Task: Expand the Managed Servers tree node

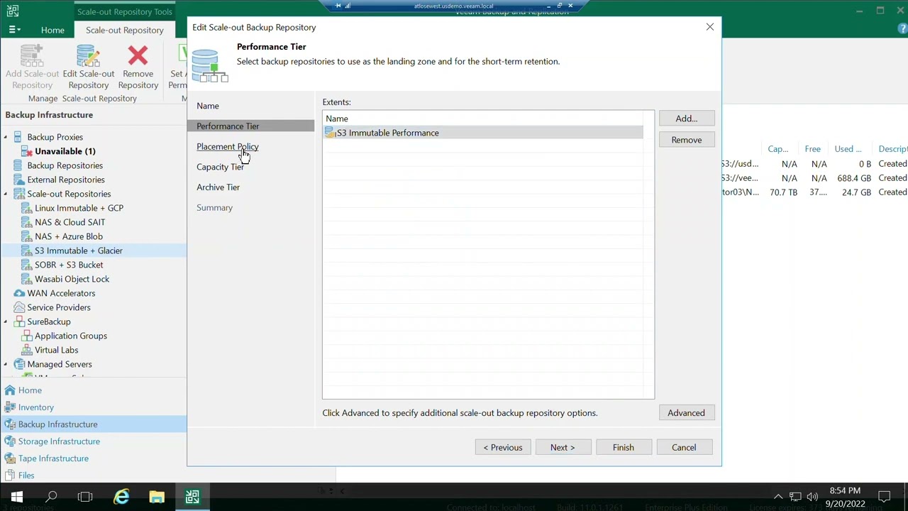Action: [6, 364]
